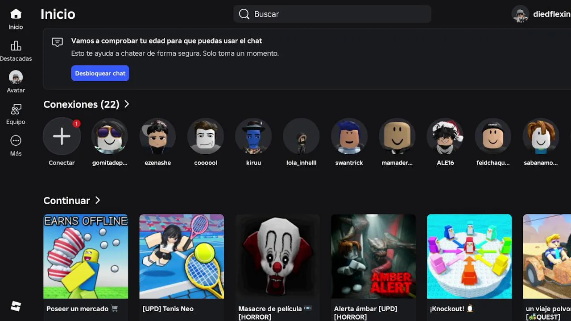
Task: Click the profile avatar next to diedflexin
Action: pyautogui.click(x=520, y=14)
